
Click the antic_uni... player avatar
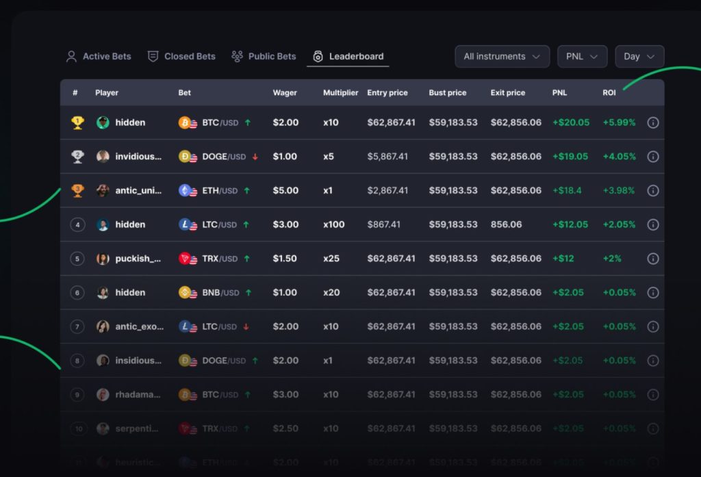103,190
